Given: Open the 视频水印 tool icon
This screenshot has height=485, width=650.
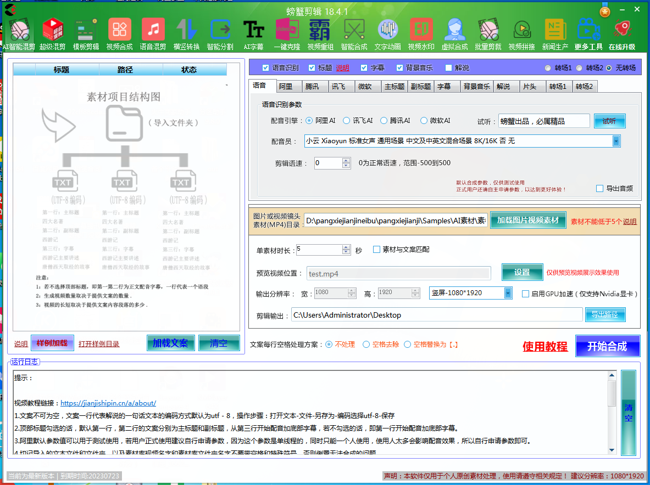Looking at the screenshot, I should (421, 34).
